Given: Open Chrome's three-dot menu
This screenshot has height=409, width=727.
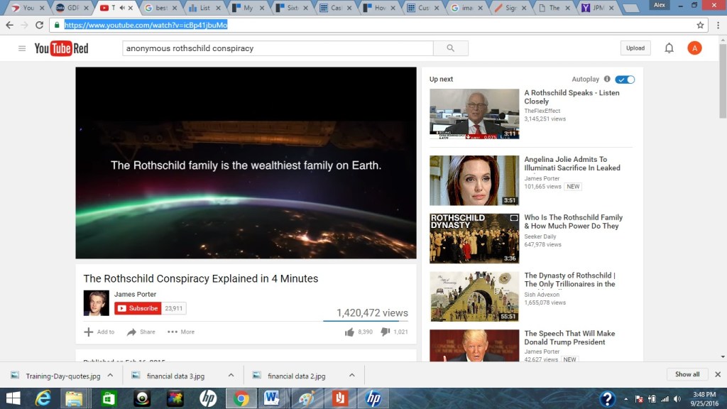Looking at the screenshot, I should point(718,25).
